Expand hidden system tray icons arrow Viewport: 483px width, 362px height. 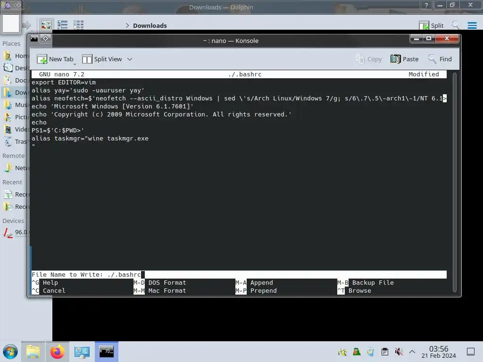click(x=412, y=352)
